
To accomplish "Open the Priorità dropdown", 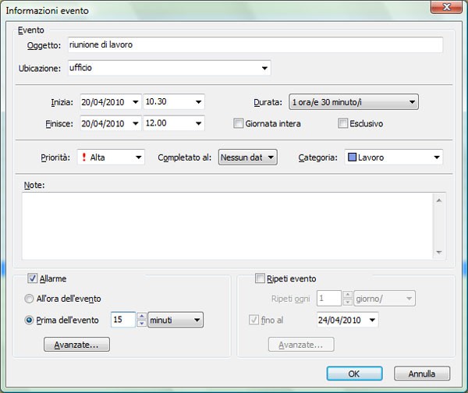I will pos(138,158).
